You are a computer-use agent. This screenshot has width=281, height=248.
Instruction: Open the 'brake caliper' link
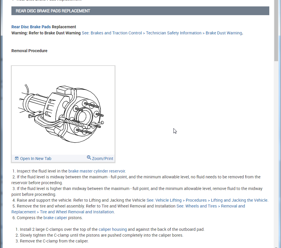(x=55, y=218)
